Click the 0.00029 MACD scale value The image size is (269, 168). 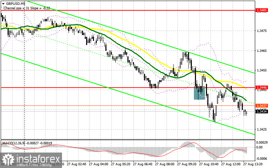(262, 142)
